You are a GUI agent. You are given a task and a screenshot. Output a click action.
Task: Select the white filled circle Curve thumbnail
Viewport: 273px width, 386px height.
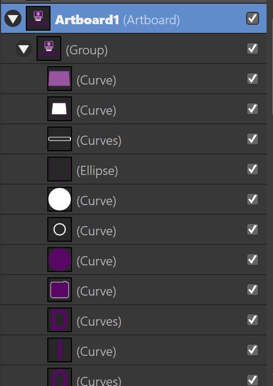point(60,199)
